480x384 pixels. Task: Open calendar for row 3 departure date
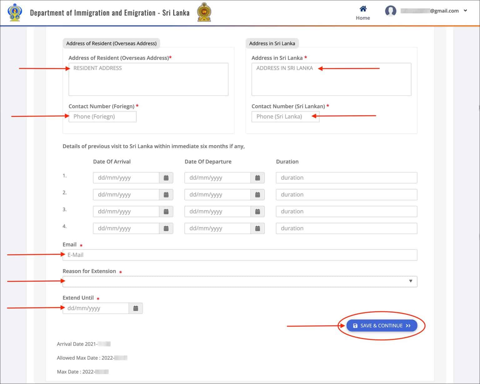click(x=257, y=212)
